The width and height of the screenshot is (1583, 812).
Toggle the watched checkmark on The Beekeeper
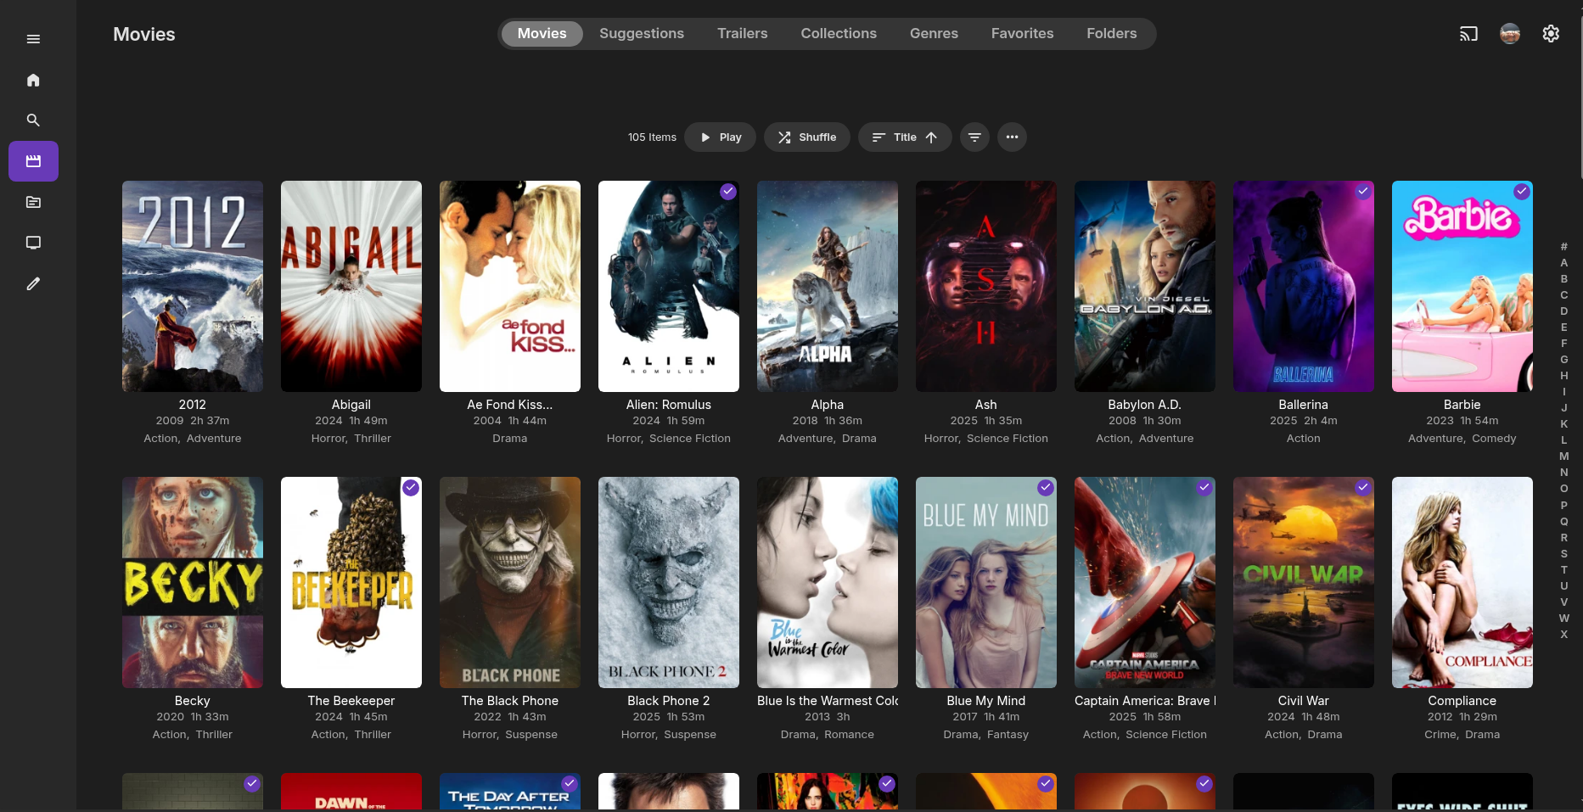tap(411, 488)
